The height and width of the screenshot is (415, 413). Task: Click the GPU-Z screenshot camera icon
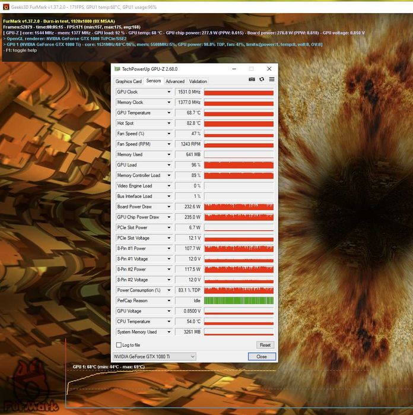click(x=252, y=80)
